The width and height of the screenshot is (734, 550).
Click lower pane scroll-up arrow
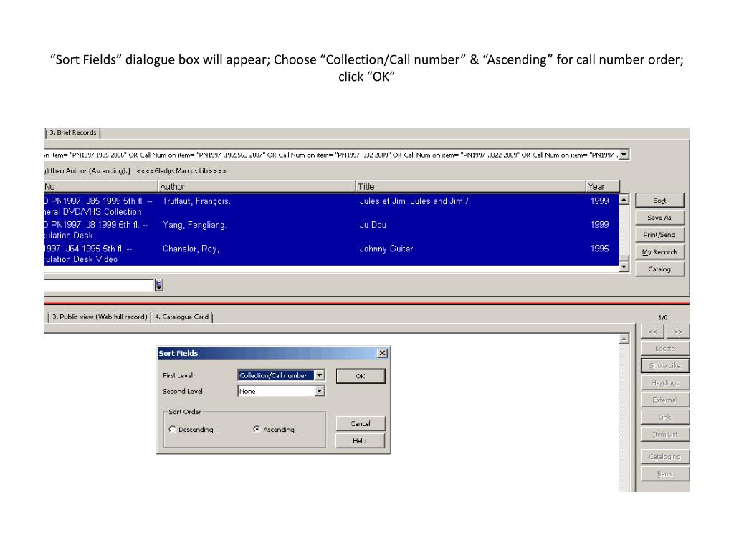click(x=624, y=339)
